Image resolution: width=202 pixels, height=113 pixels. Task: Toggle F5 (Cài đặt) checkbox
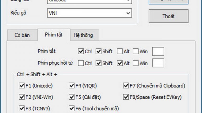pos(72,97)
